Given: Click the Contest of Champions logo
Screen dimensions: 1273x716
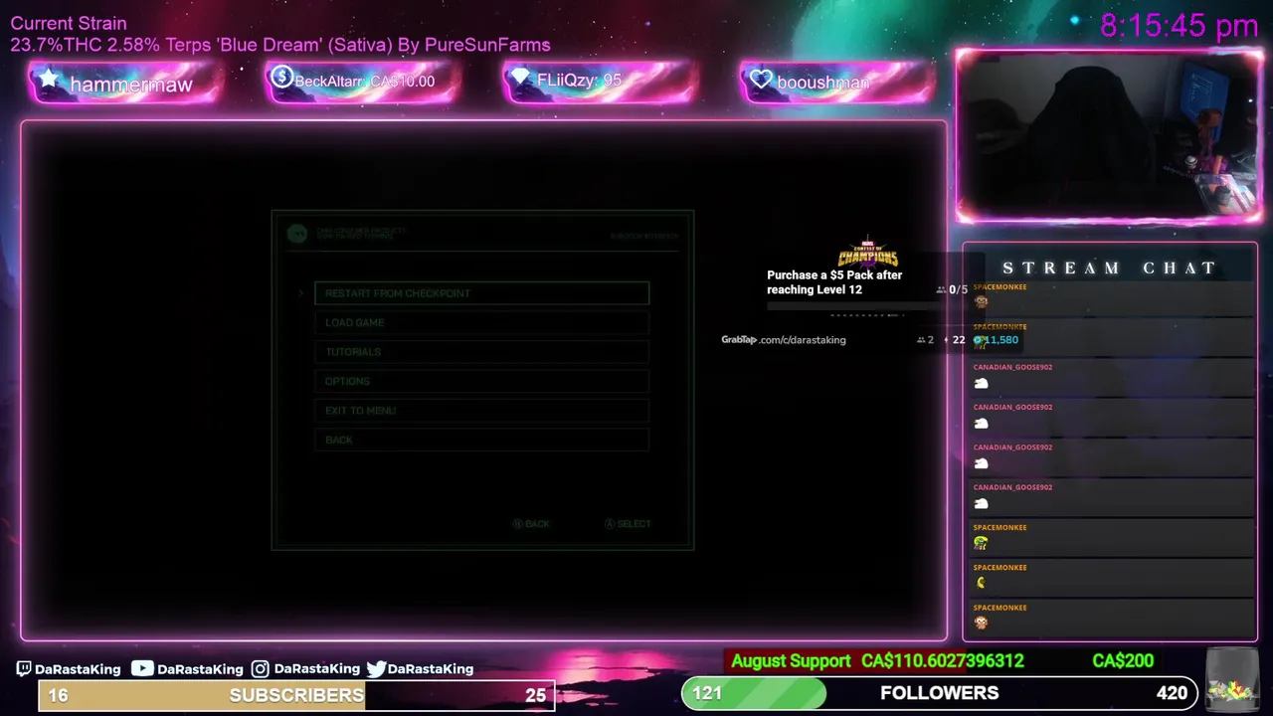Looking at the screenshot, I should click(x=868, y=254).
